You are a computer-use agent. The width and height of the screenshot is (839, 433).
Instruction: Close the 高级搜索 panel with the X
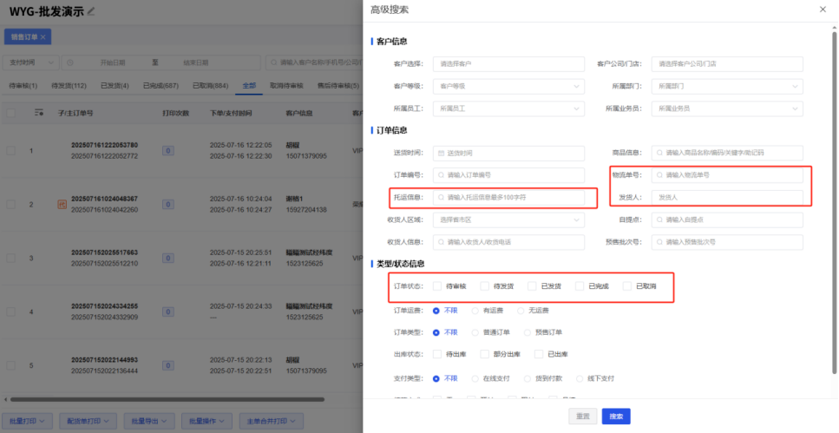pos(823,10)
